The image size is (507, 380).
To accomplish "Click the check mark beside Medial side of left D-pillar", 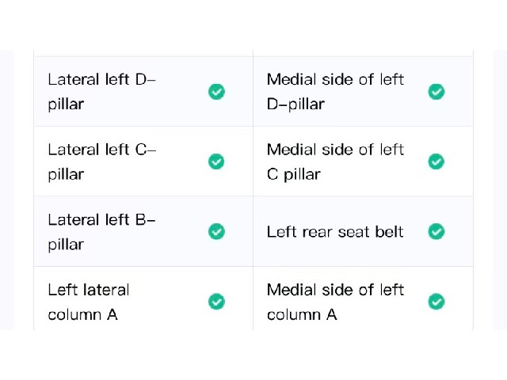I will point(436,92).
